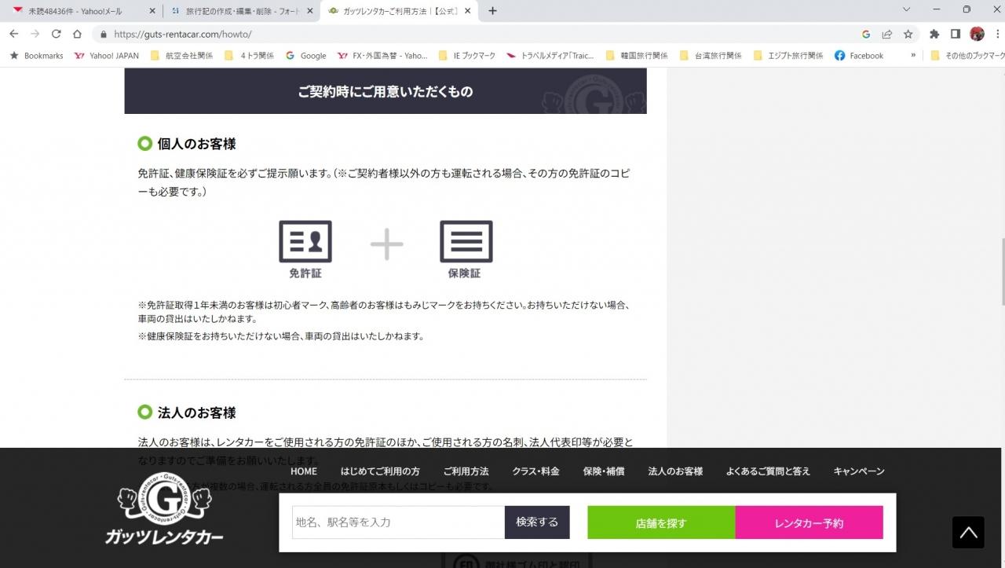Image resolution: width=1005 pixels, height=568 pixels.
Task: Go to browser home icon
Action: click(x=77, y=34)
